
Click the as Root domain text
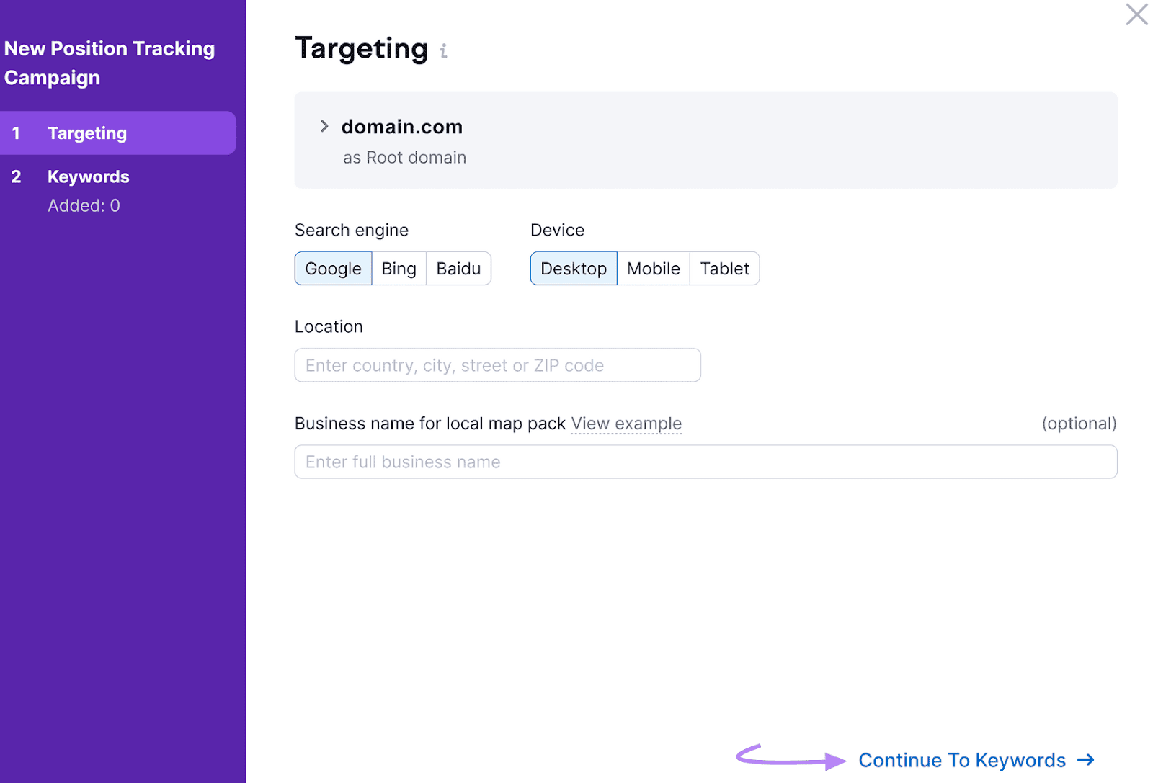(404, 157)
